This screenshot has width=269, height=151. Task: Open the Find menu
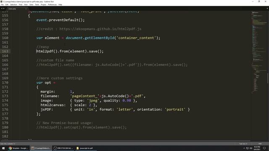pyautogui.click(x=21, y=5)
